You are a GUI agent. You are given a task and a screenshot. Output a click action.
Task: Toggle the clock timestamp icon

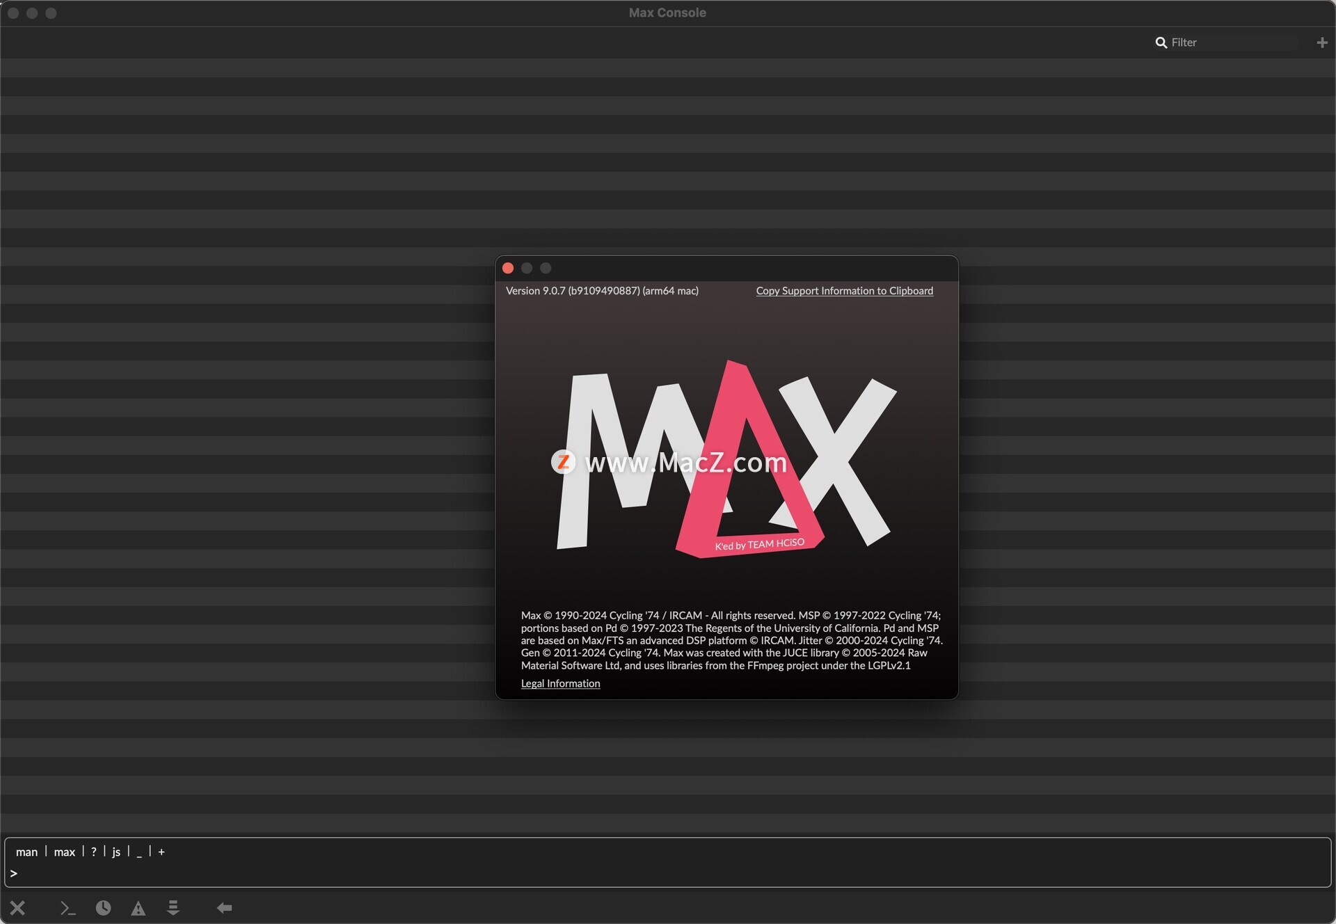pos(103,908)
